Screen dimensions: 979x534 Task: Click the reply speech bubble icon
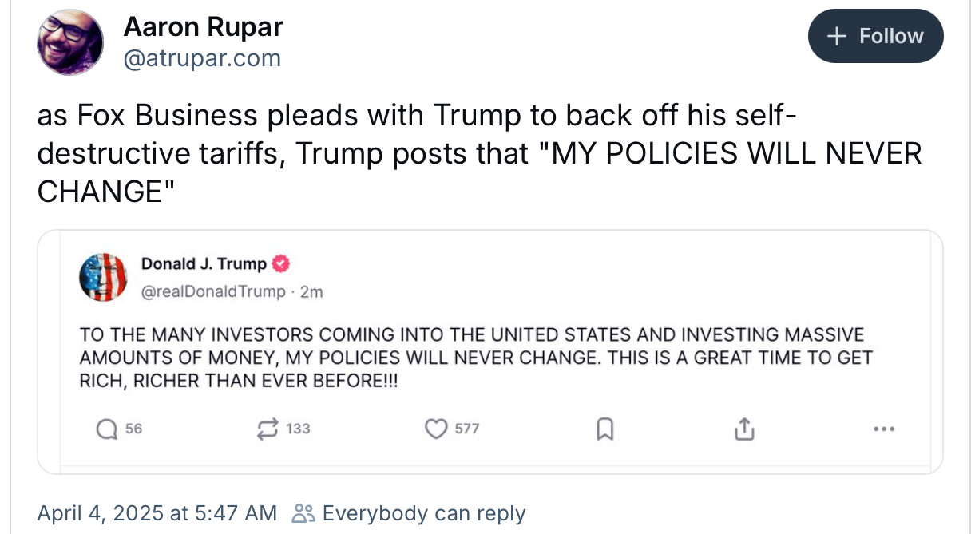point(106,429)
